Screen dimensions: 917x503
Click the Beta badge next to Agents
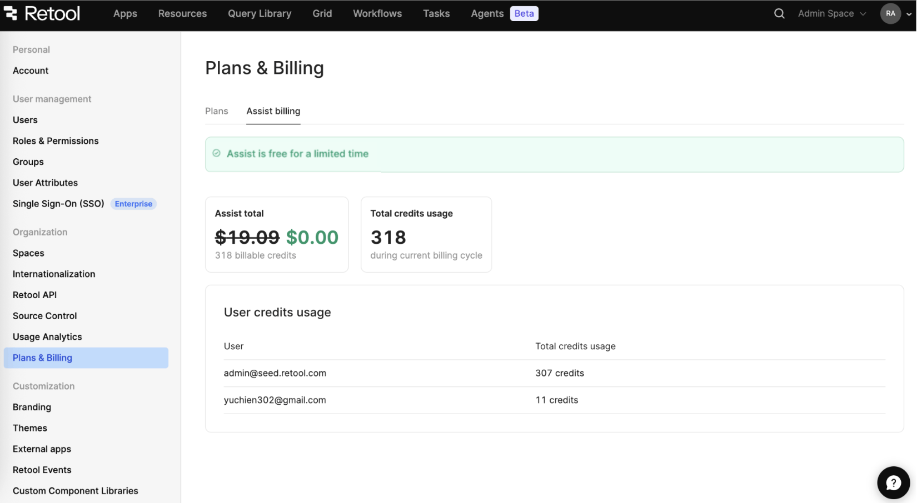pyautogui.click(x=524, y=13)
